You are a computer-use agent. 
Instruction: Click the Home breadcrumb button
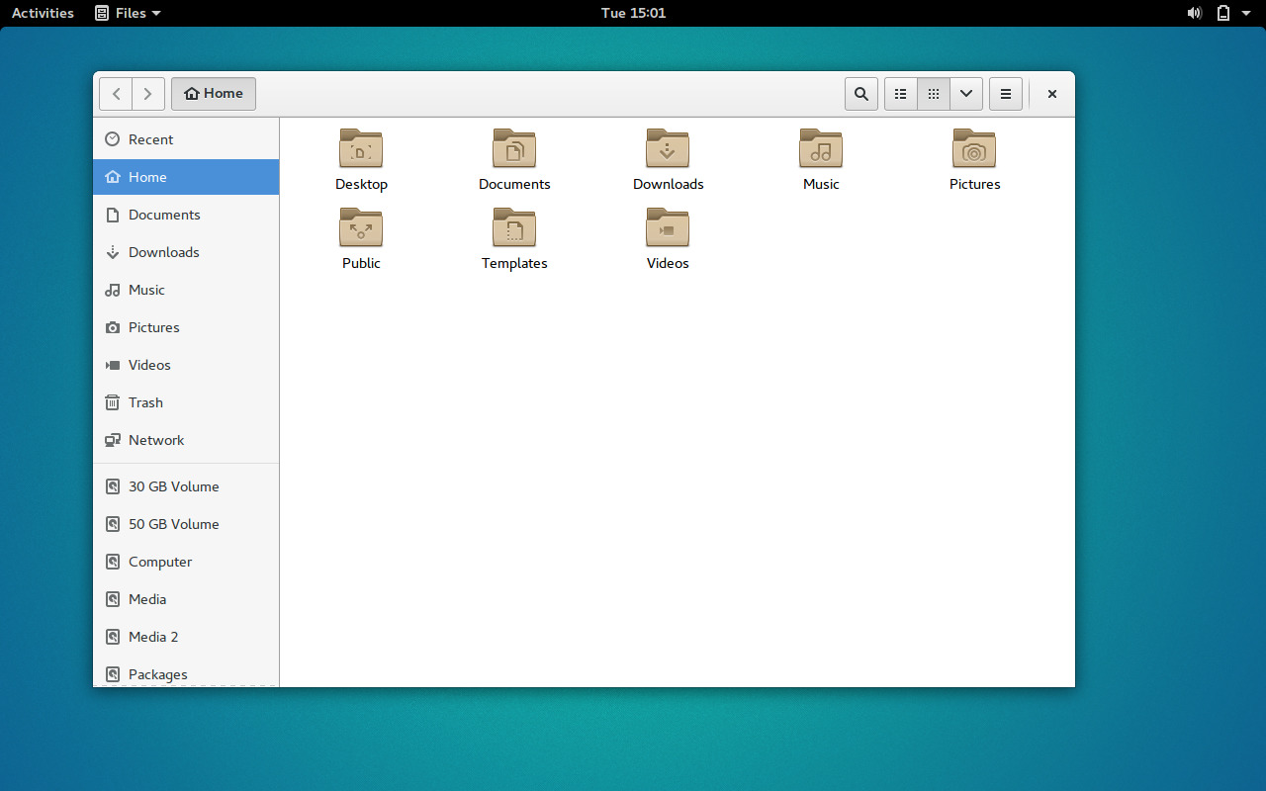point(214,93)
